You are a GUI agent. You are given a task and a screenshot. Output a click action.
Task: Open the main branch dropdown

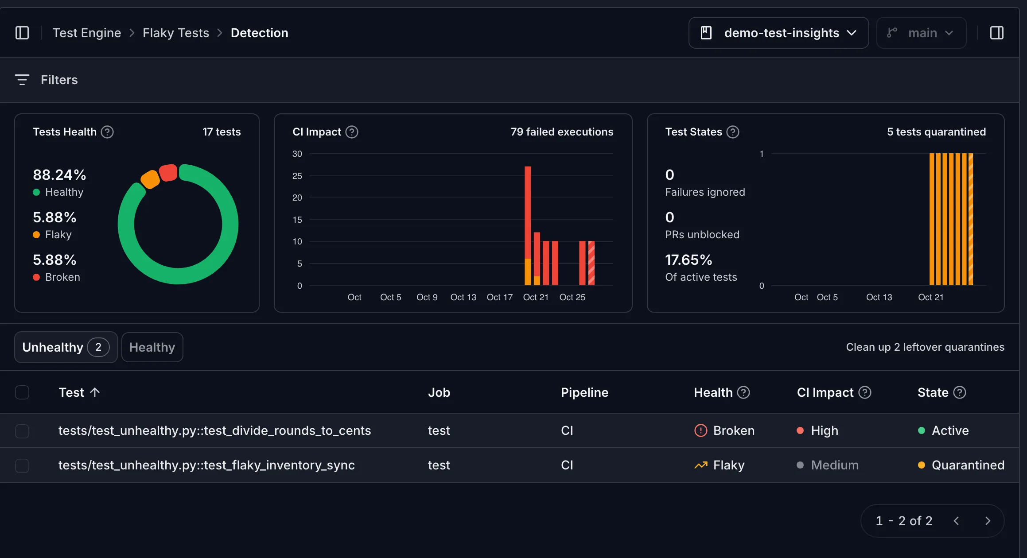tap(921, 33)
